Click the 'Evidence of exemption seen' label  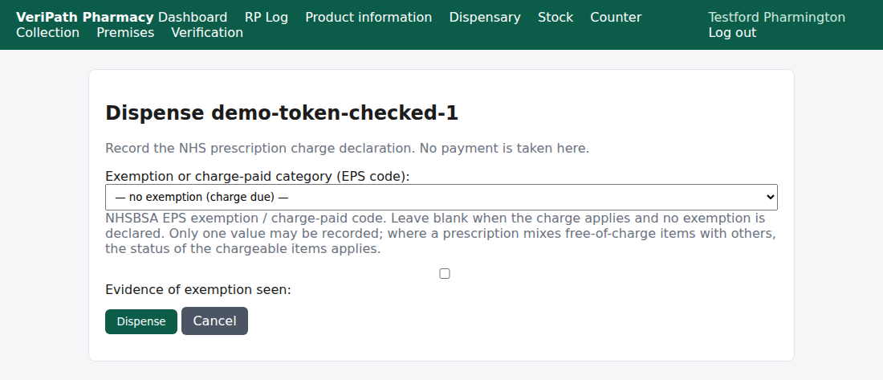pos(198,290)
